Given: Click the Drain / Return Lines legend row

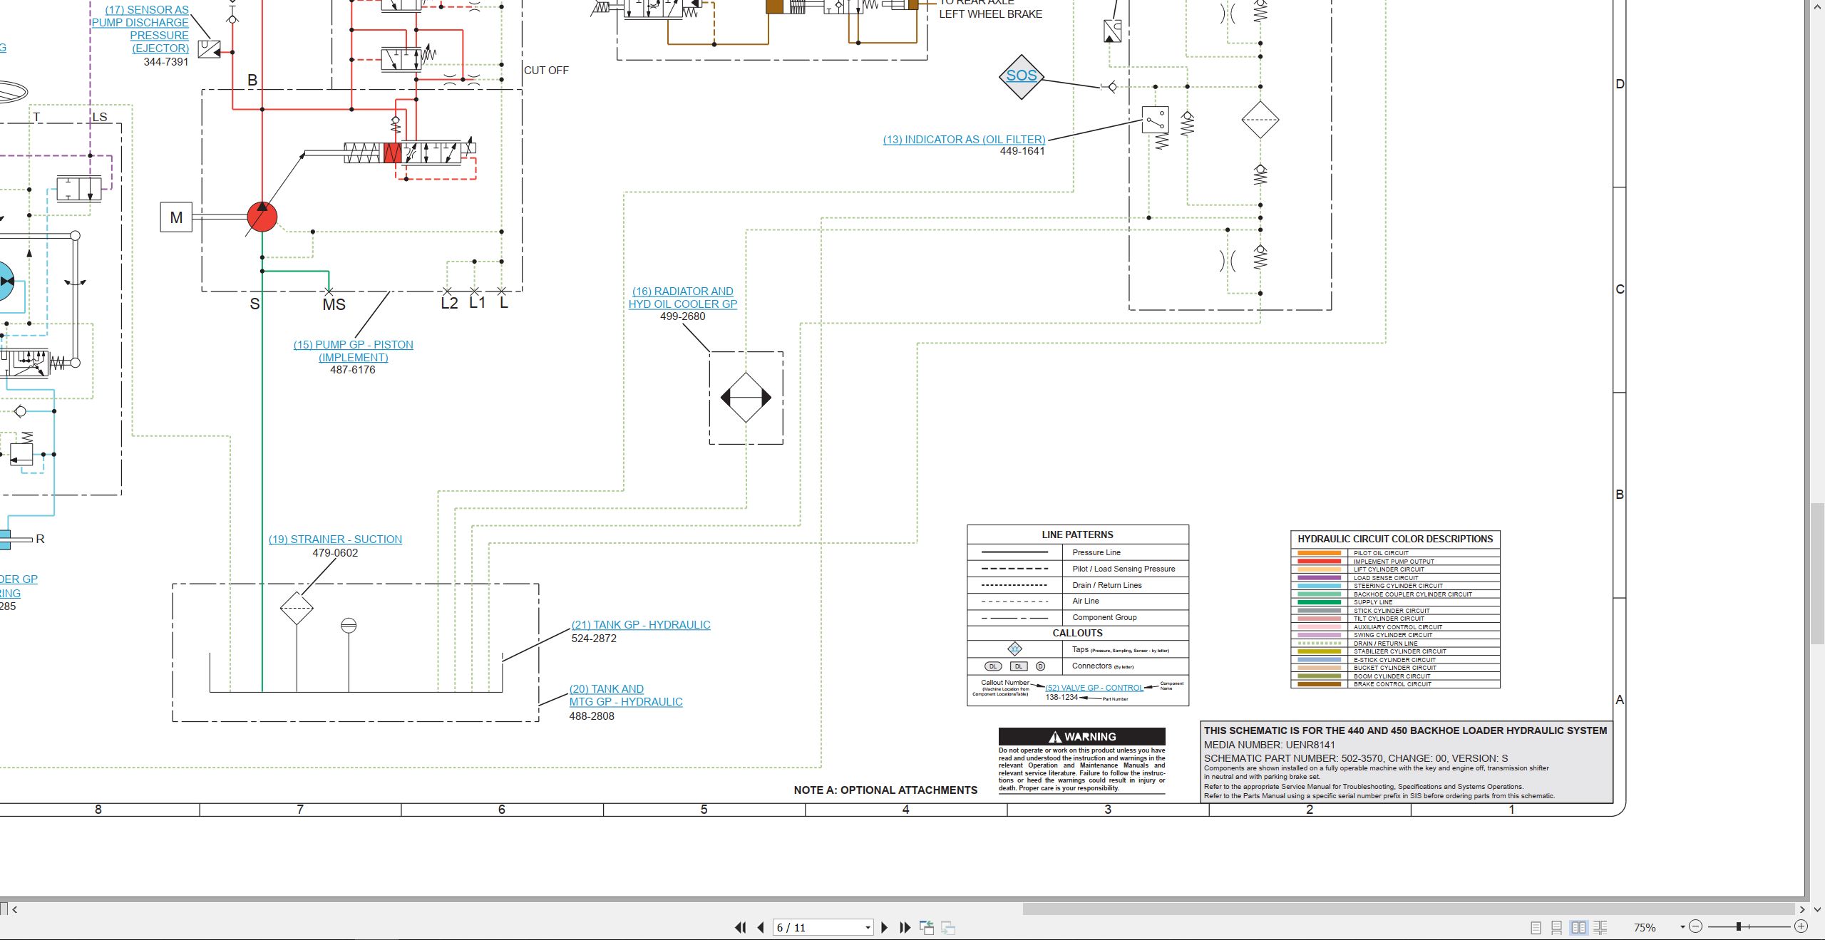Looking at the screenshot, I should pyautogui.click(x=1078, y=585).
